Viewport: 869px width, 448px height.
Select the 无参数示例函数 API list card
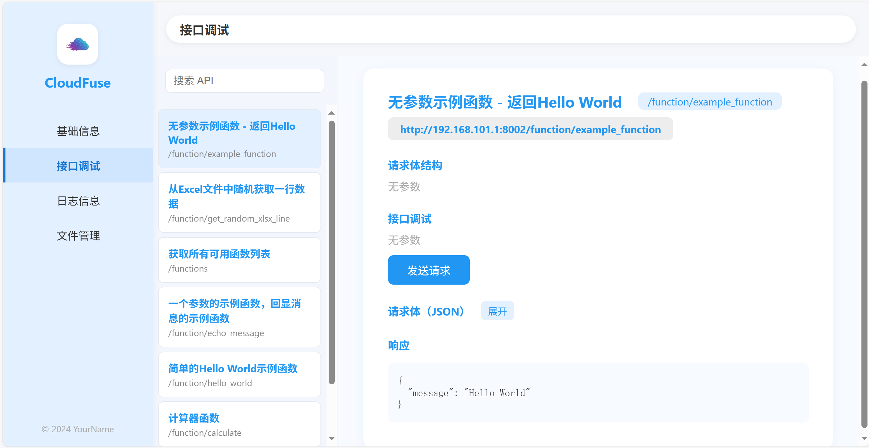point(239,139)
